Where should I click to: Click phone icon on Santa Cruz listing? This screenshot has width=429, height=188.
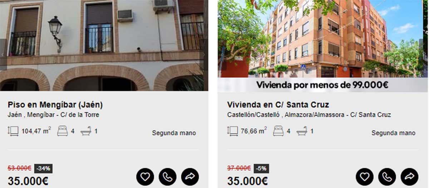(387, 177)
